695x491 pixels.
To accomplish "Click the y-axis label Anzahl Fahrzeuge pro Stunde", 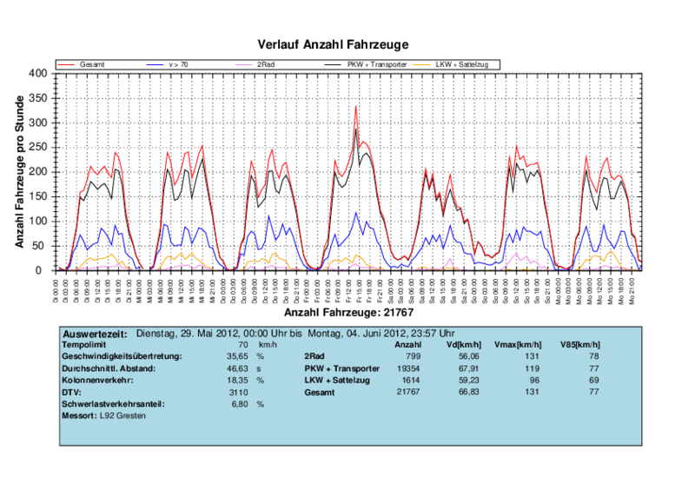I will pos(19,171).
